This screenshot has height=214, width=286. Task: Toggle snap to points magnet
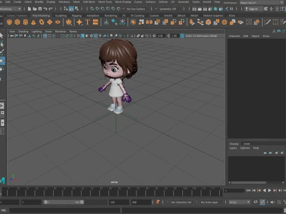pos(102,9)
